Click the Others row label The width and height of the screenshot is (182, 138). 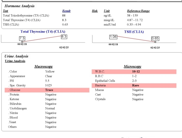(x=12, y=127)
